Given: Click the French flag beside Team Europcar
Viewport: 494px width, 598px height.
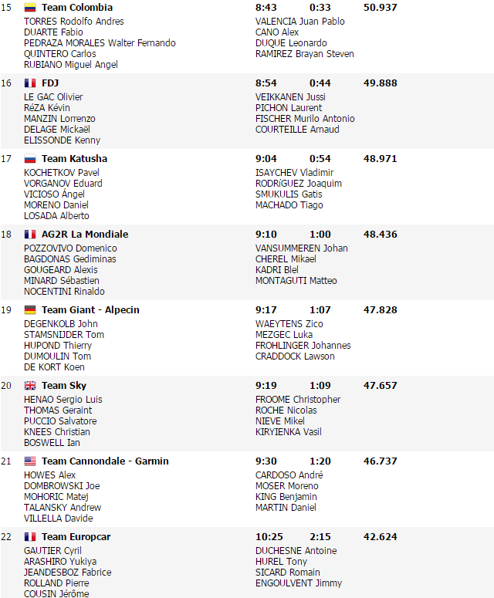Looking at the screenshot, I should click(x=30, y=537).
